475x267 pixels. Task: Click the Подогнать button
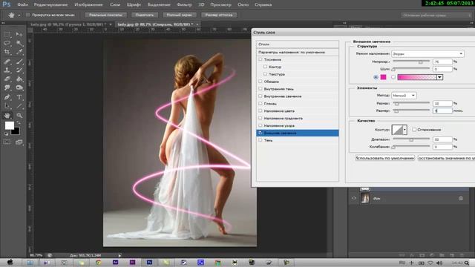[x=145, y=15]
